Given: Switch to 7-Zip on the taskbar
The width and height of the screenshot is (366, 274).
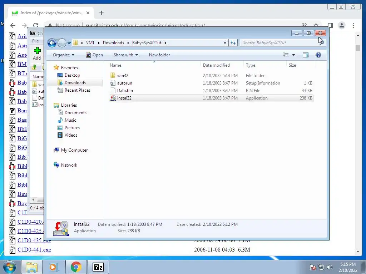Looking at the screenshot, I should click(98, 267).
